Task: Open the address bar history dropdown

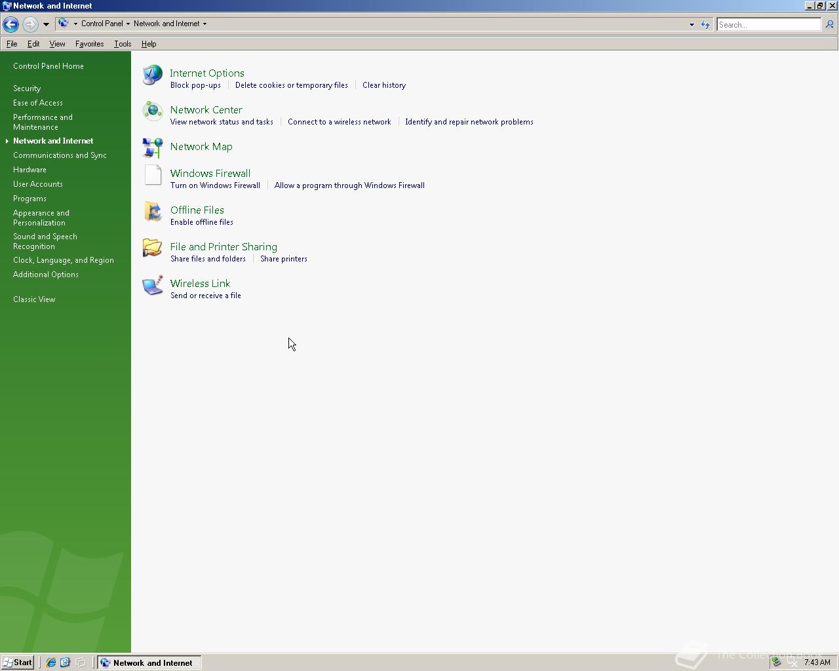Action: (x=692, y=24)
